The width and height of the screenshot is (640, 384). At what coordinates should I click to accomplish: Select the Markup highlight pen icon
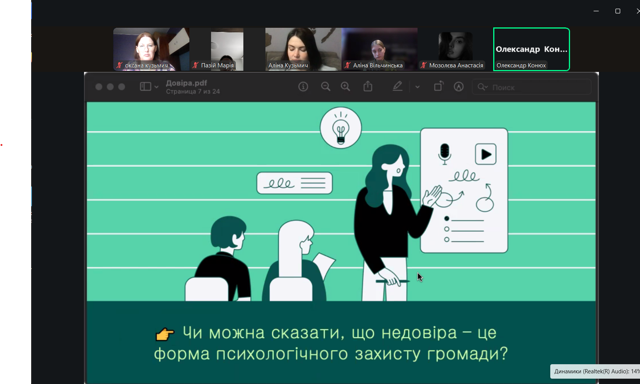[397, 87]
